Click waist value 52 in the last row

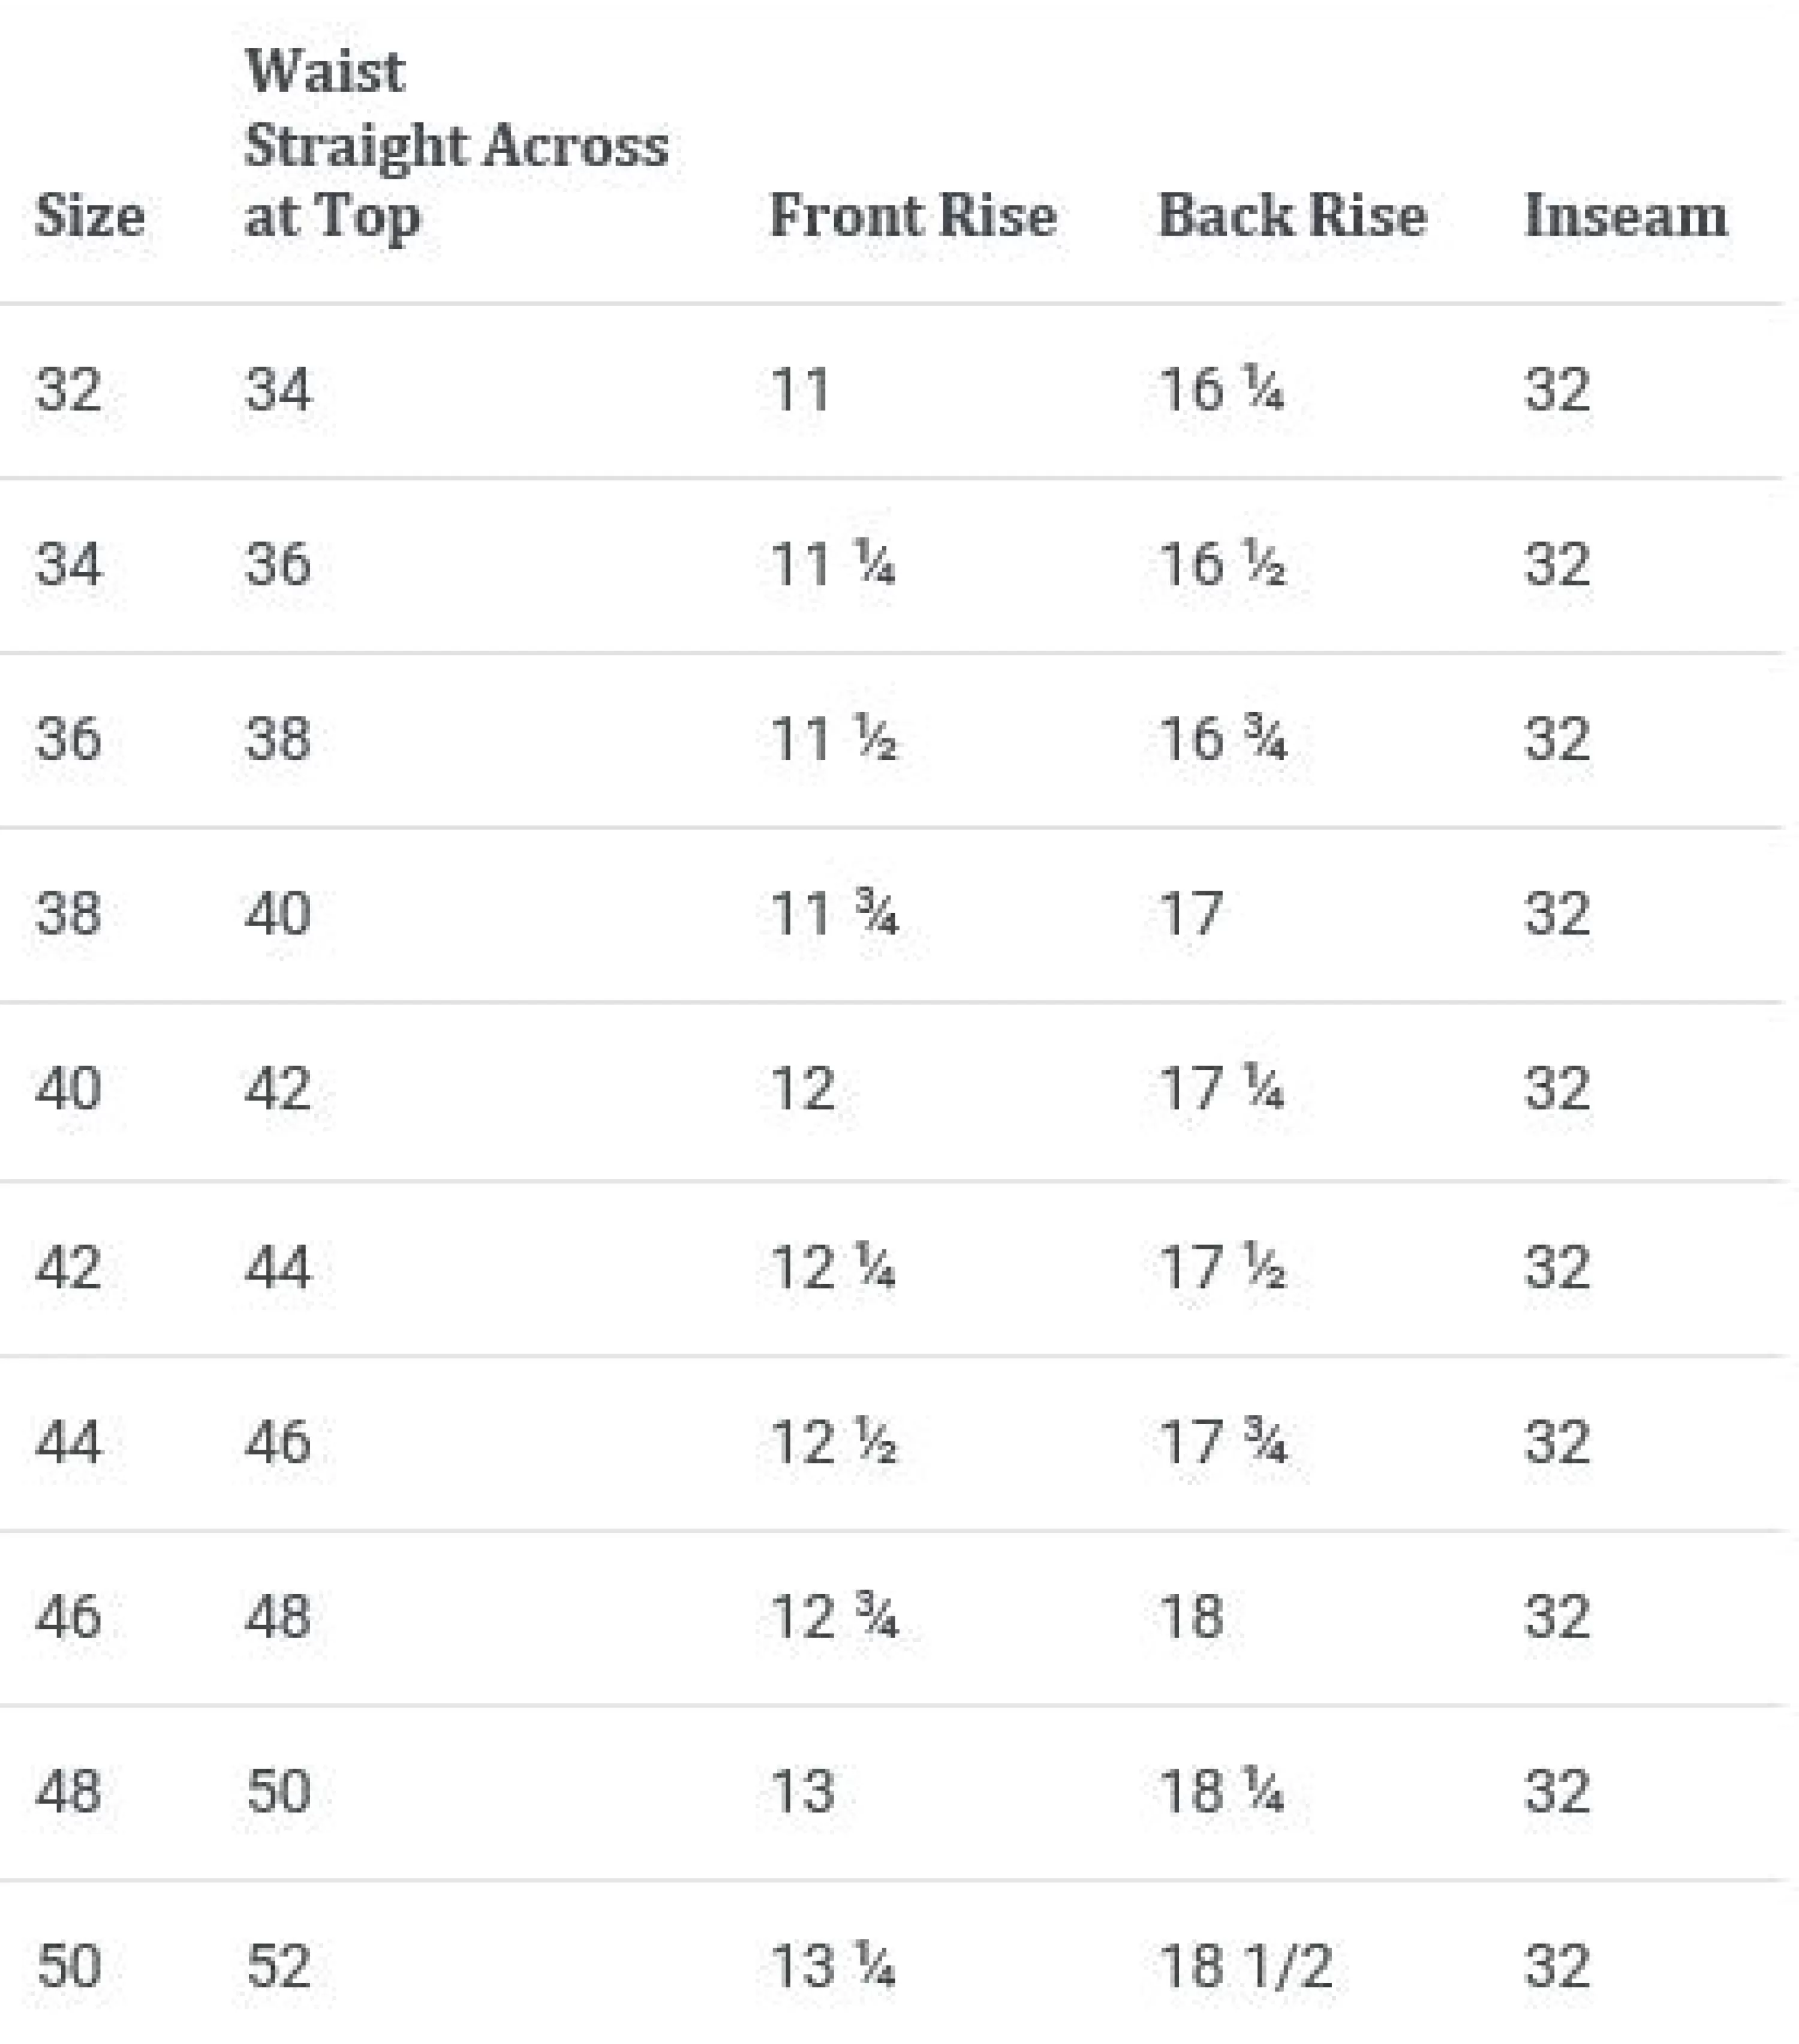coord(278,1966)
